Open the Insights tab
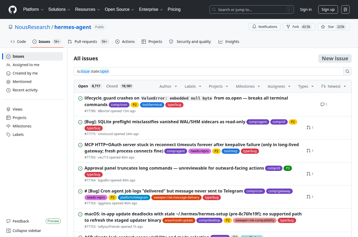Viewport: 358px width, 237px height. (x=229, y=42)
